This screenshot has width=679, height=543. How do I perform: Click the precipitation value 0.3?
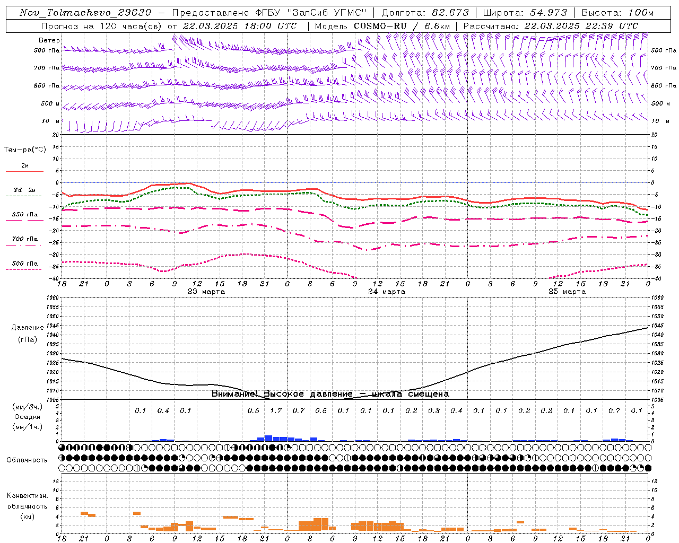(x=434, y=410)
